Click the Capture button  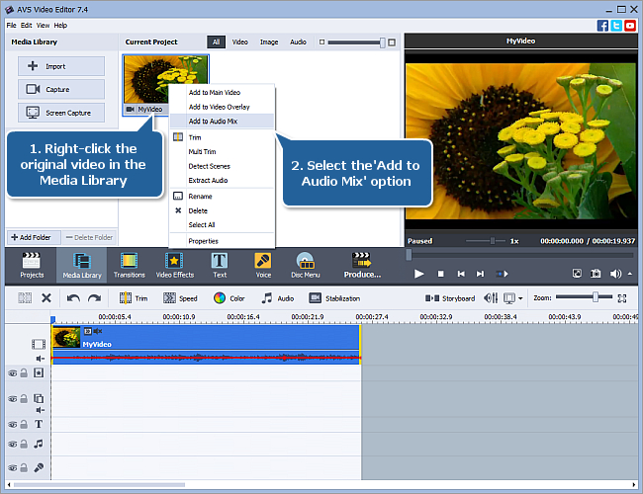tap(61, 89)
